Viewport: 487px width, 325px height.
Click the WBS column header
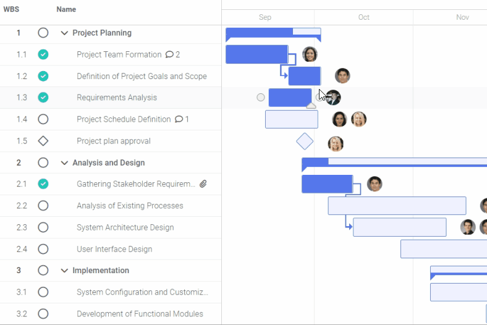tap(11, 9)
